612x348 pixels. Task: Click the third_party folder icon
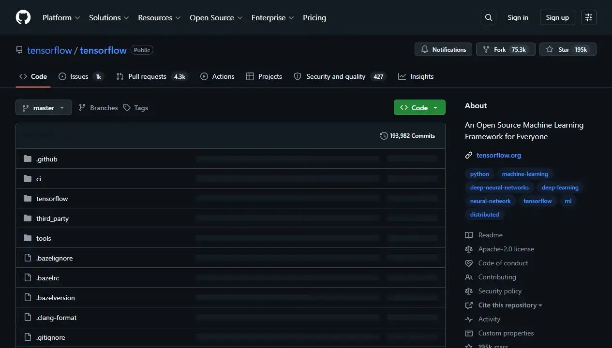click(x=28, y=218)
